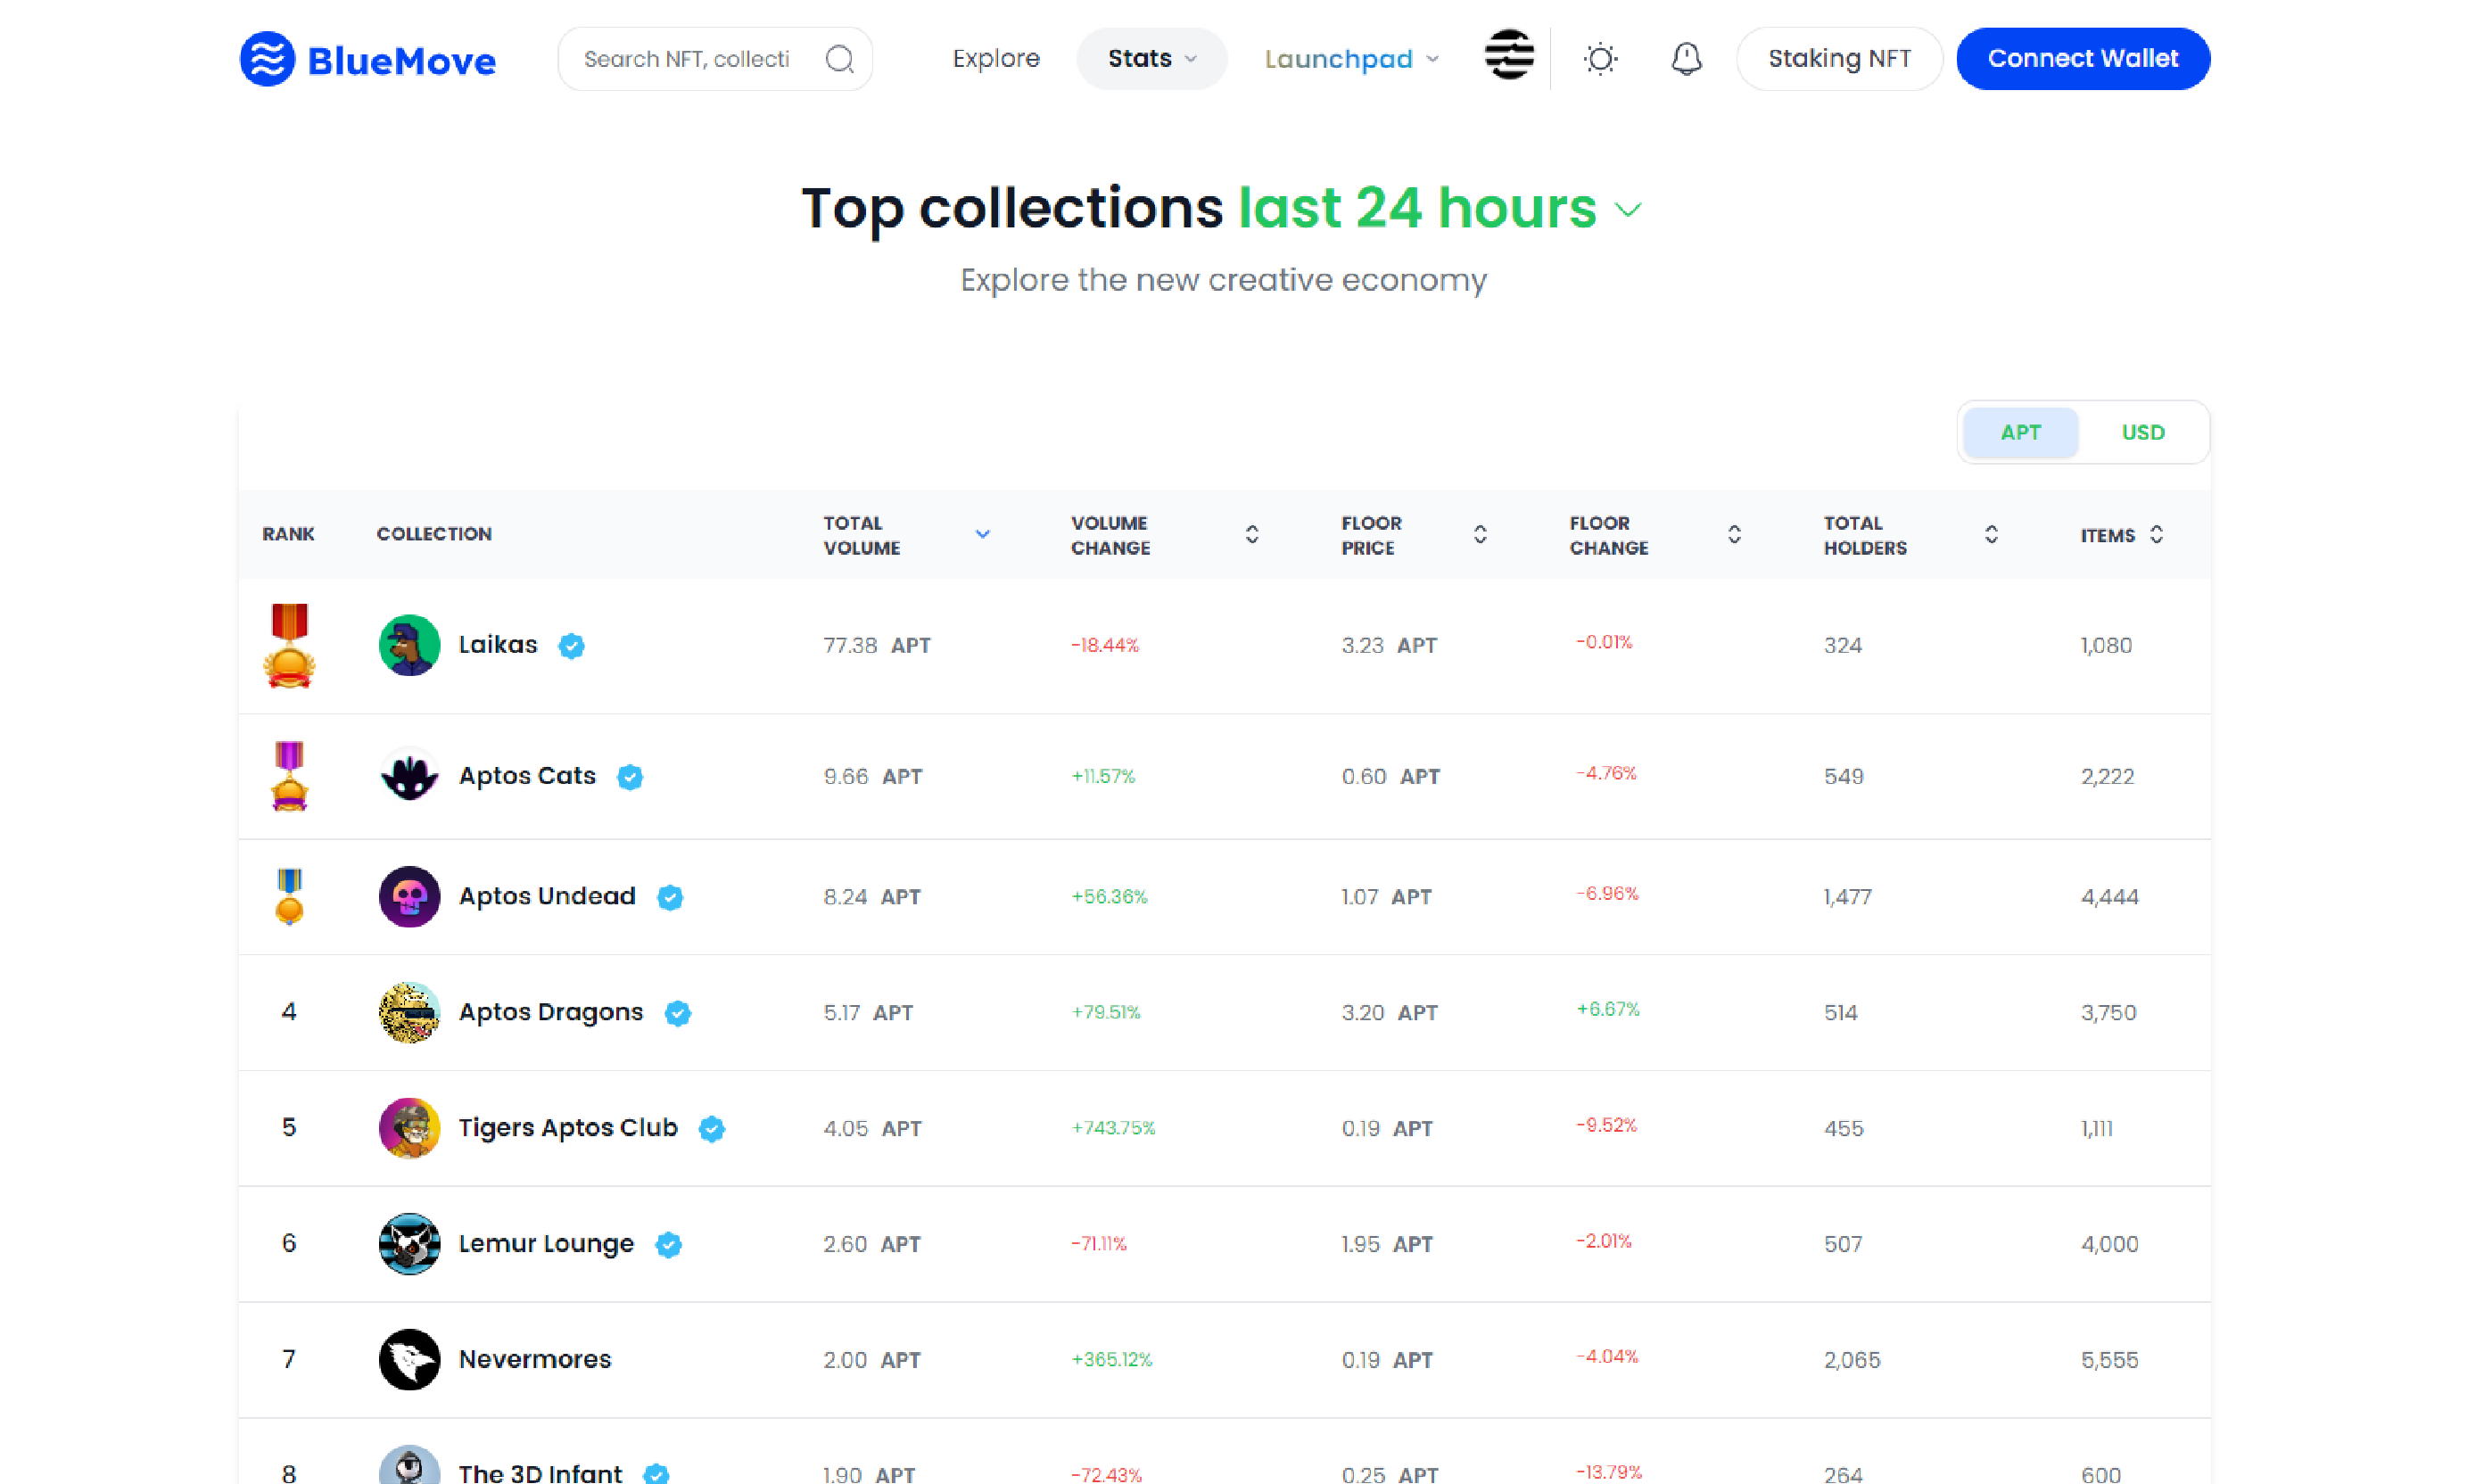Click Nevermores holders count 2,065
The image size is (2492, 1484).
pos(1852,1360)
